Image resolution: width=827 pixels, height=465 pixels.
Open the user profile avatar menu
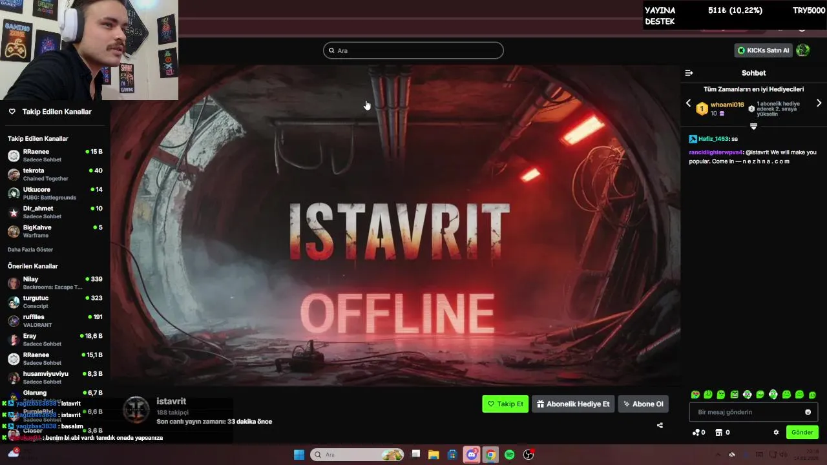coord(802,50)
